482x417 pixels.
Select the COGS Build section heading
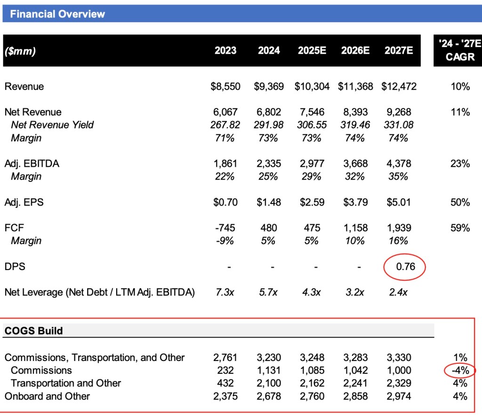[33, 331]
